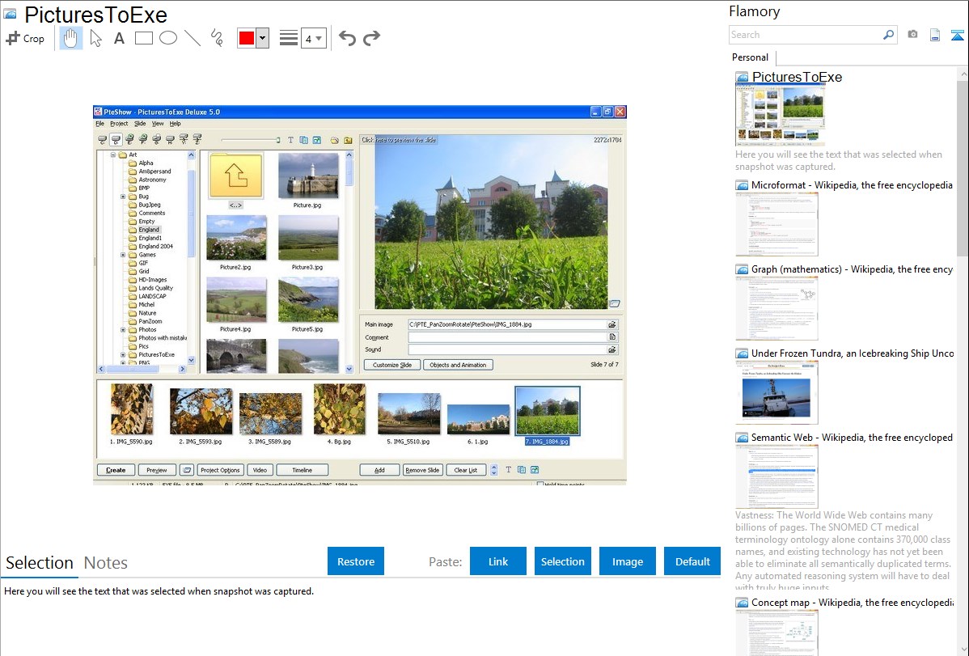The image size is (969, 656).
Task: Expand the Photos folder node
Action: coord(123,329)
